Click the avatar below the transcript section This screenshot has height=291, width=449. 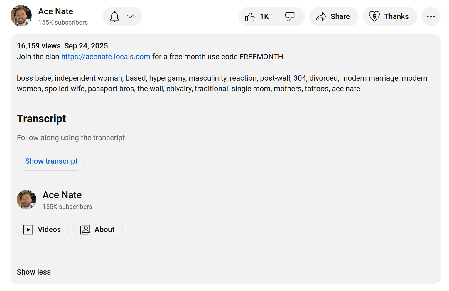click(x=26, y=200)
